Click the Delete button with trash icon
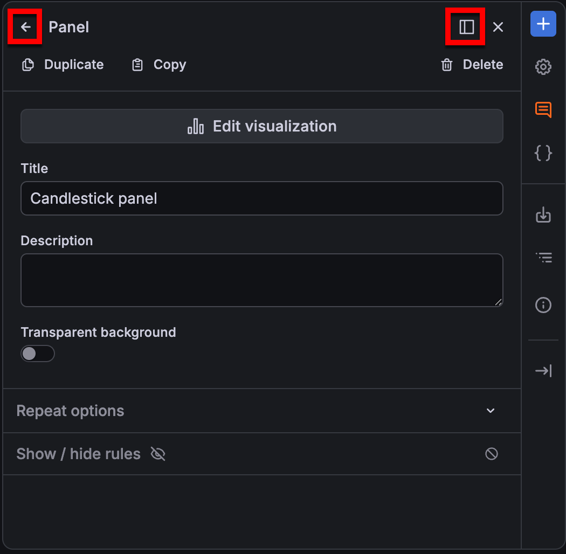Screen dimensions: 566x554 click(472, 65)
